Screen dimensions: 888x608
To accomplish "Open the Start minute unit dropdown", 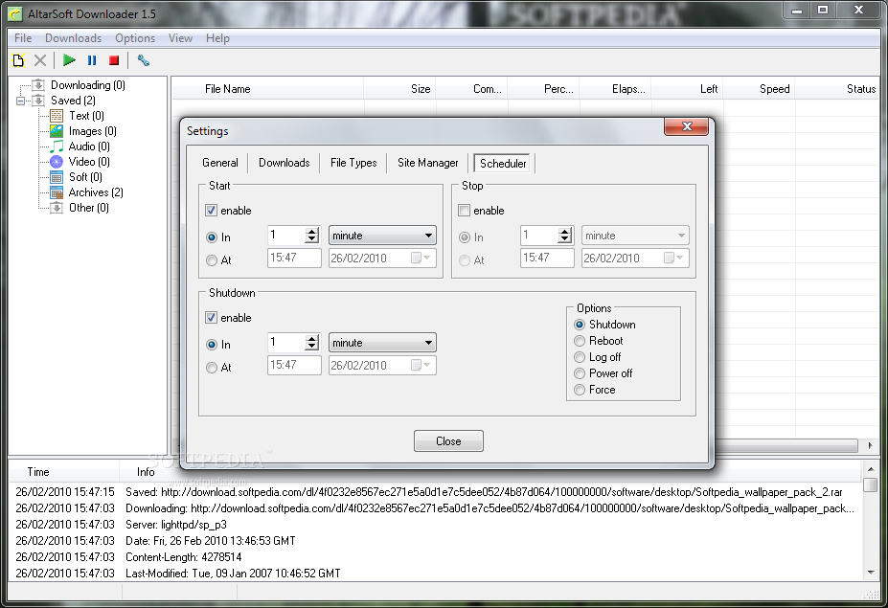I will point(382,236).
